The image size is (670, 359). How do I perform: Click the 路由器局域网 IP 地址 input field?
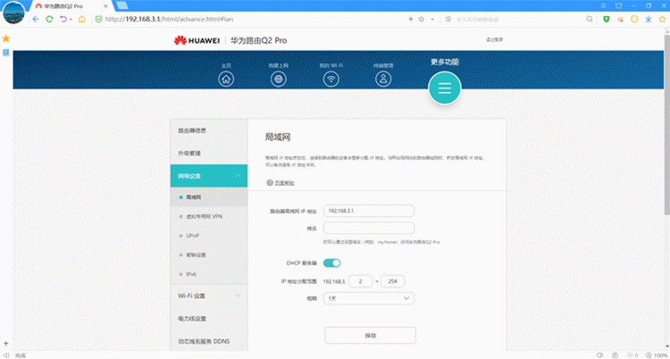(369, 211)
